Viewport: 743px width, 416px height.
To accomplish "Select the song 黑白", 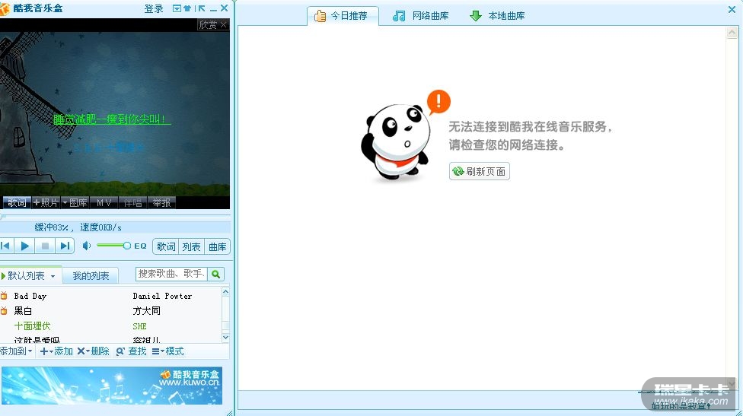I will pyautogui.click(x=23, y=310).
